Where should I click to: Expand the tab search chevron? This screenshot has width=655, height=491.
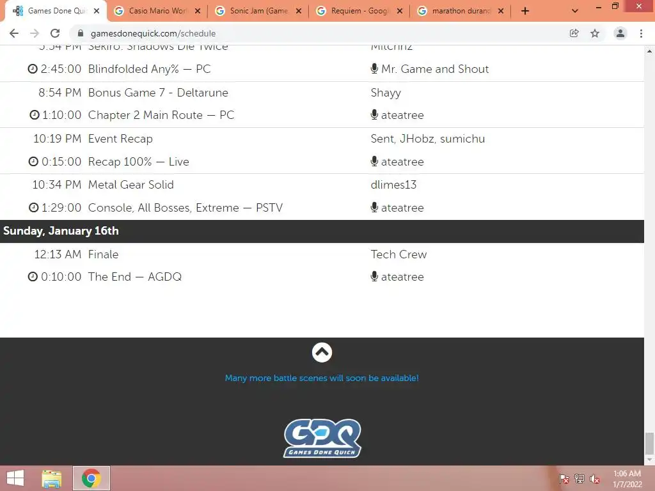(575, 12)
